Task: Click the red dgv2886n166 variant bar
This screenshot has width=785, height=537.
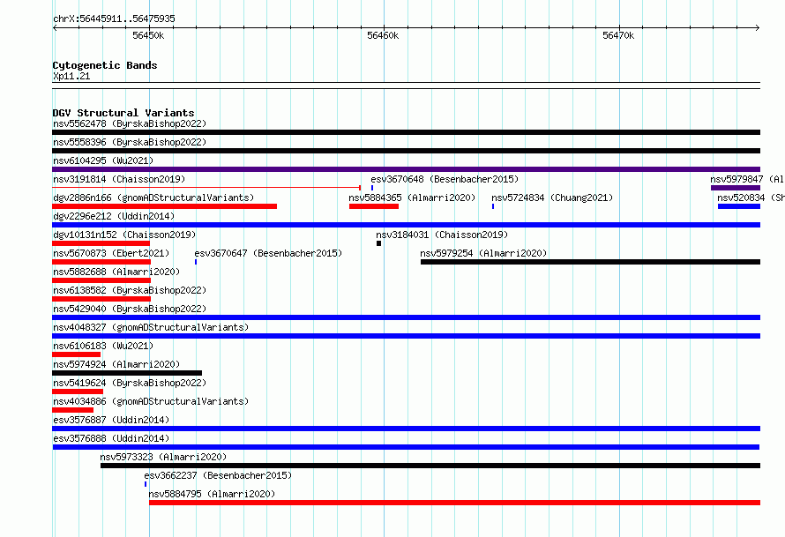Action: [x=164, y=206]
